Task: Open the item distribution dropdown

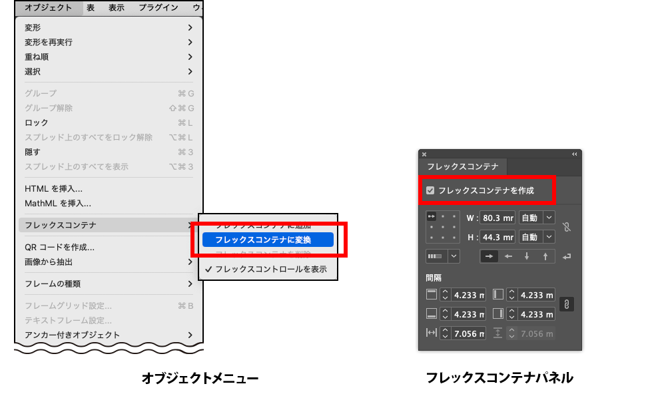Action: 454,256
